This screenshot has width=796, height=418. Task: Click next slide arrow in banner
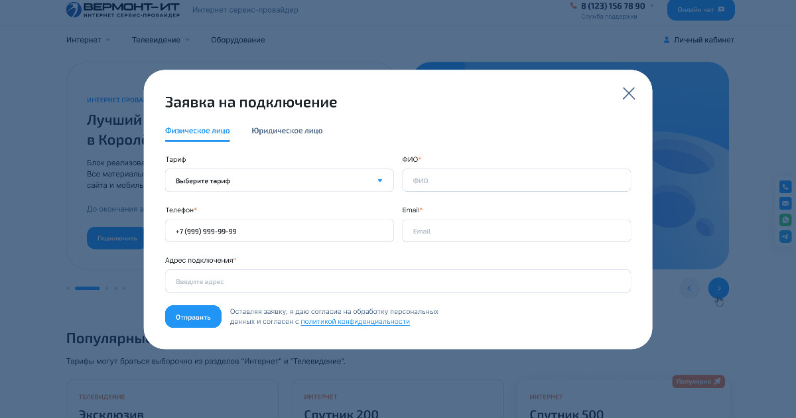coord(718,288)
